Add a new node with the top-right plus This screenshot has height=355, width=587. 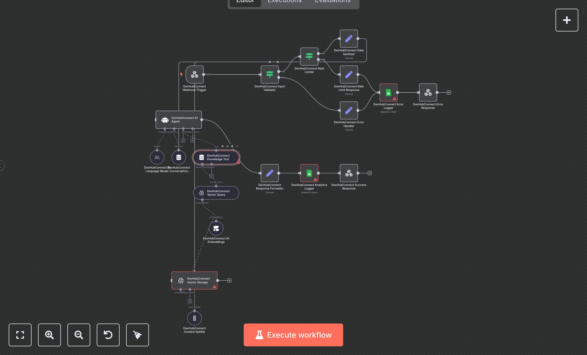coord(567,20)
